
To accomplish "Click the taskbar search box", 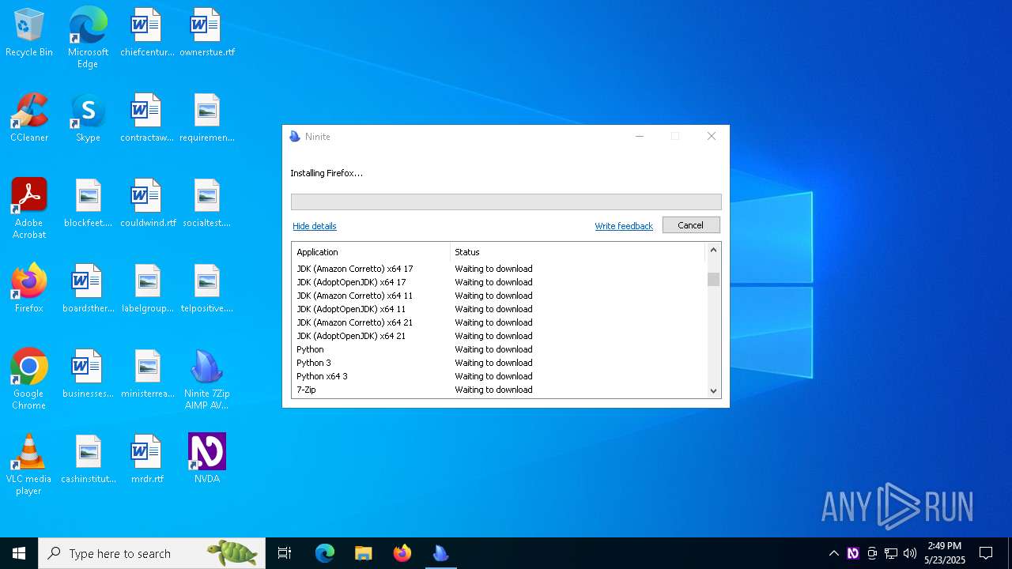I will click(x=152, y=553).
